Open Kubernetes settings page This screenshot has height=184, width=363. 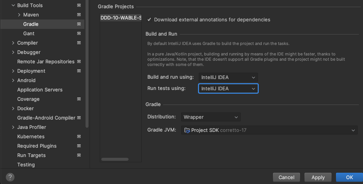tap(31, 136)
